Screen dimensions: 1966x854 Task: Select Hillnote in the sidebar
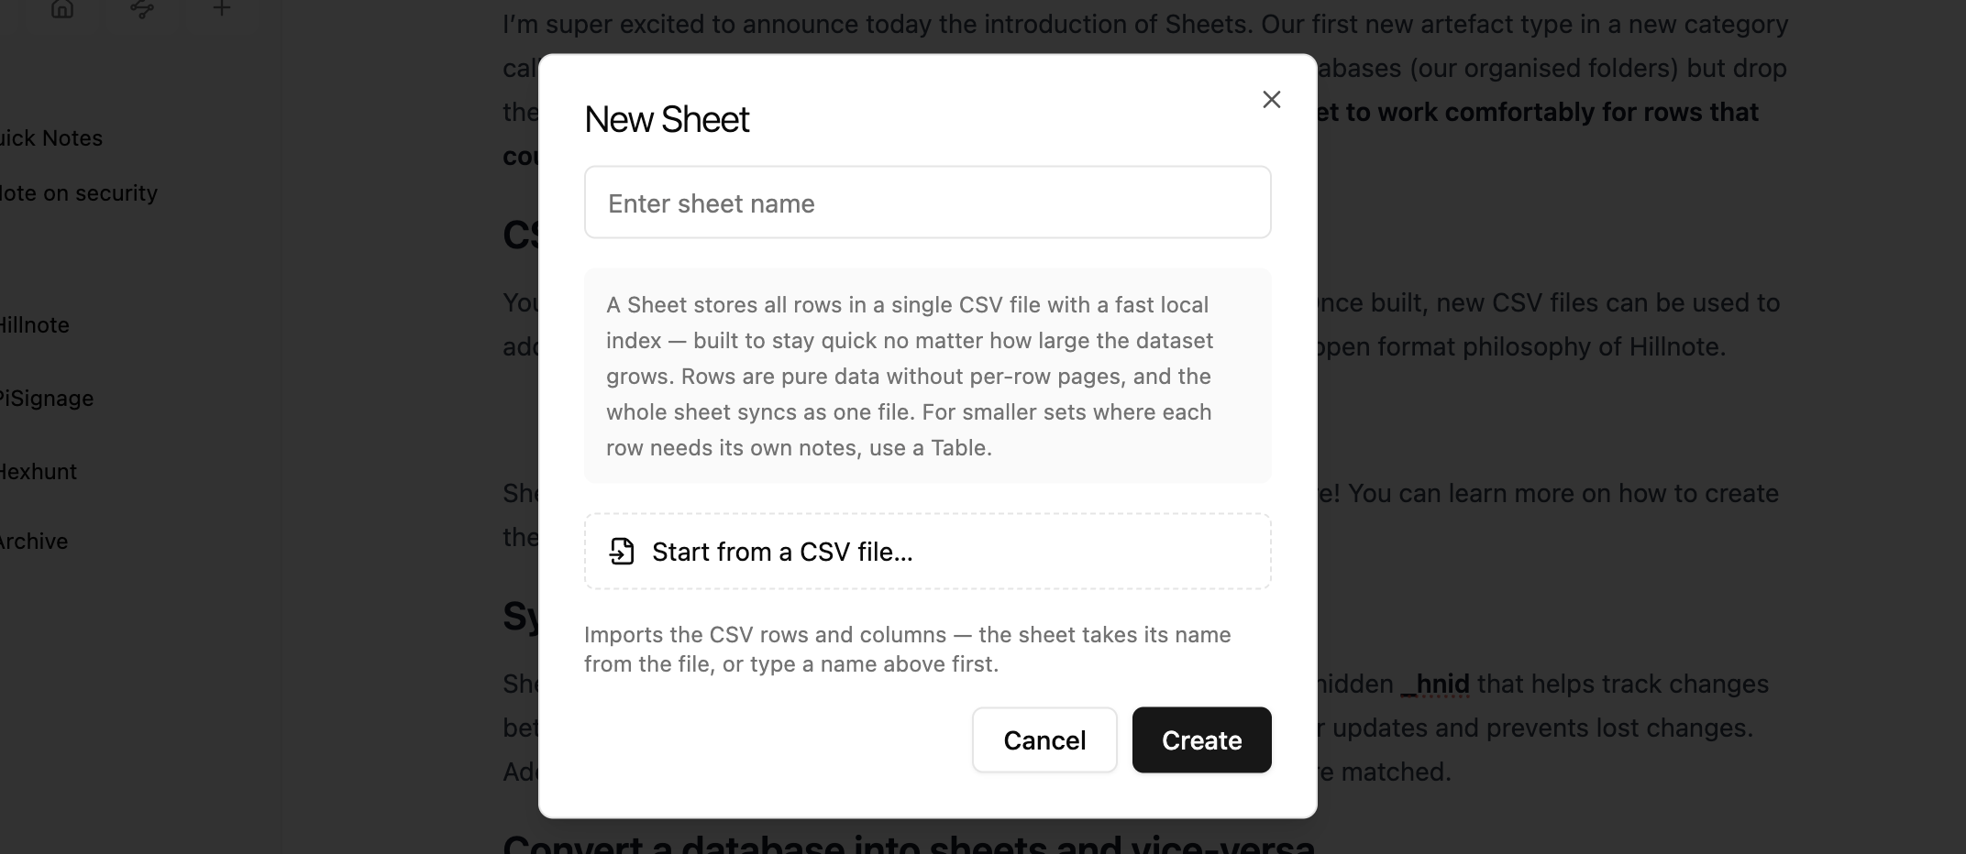pyautogui.click(x=35, y=325)
